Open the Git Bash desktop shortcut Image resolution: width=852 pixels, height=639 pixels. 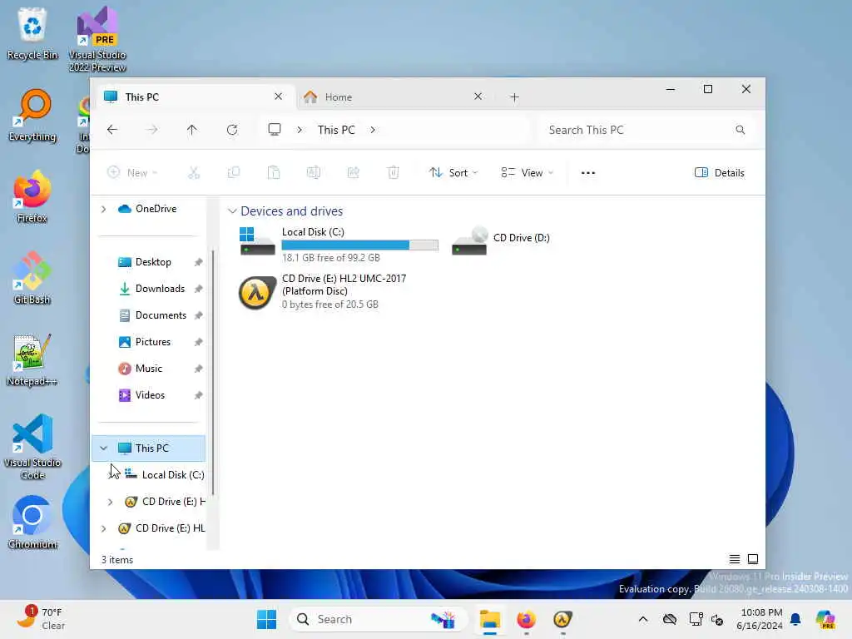click(x=32, y=278)
